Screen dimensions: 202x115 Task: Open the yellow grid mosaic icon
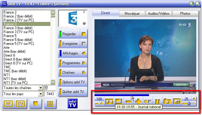[x=50, y=104]
